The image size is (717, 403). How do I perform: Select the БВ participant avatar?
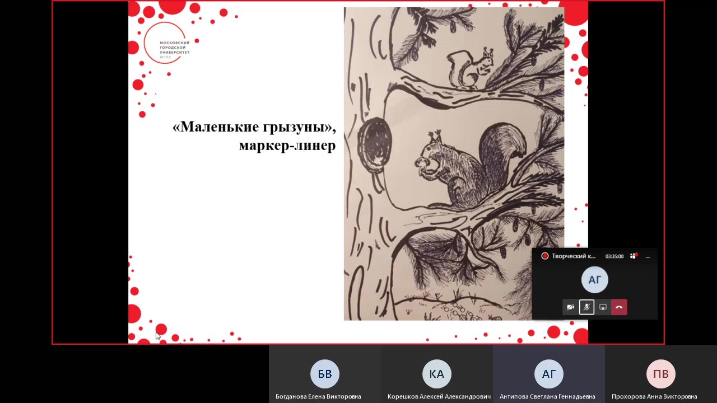coord(325,374)
